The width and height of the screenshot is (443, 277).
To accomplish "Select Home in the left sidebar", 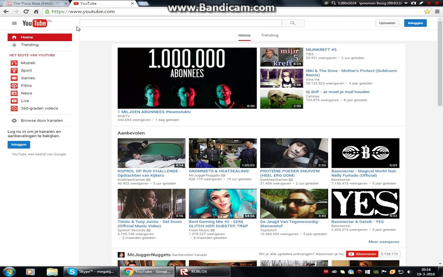I will (40, 37).
